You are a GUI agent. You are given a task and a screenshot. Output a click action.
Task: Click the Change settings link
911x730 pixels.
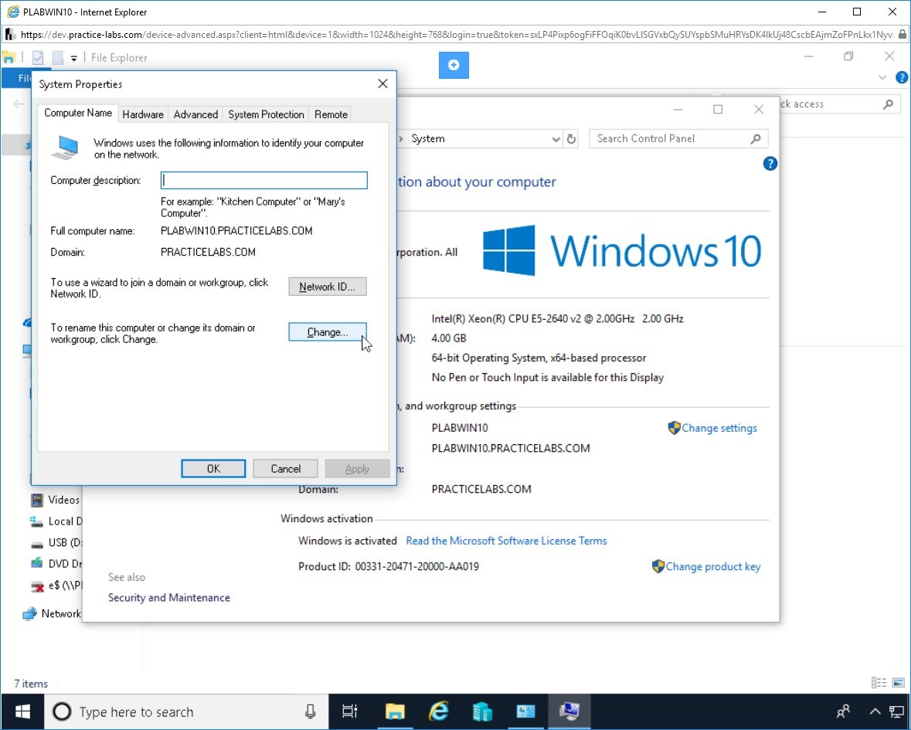(x=719, y=428)
